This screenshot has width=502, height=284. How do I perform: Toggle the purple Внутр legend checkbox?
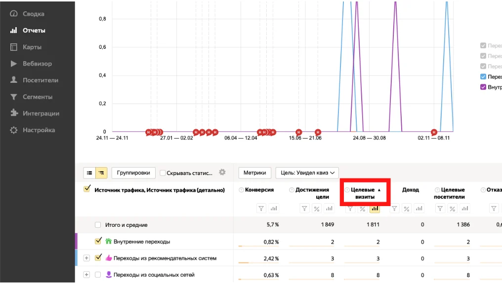483,87
